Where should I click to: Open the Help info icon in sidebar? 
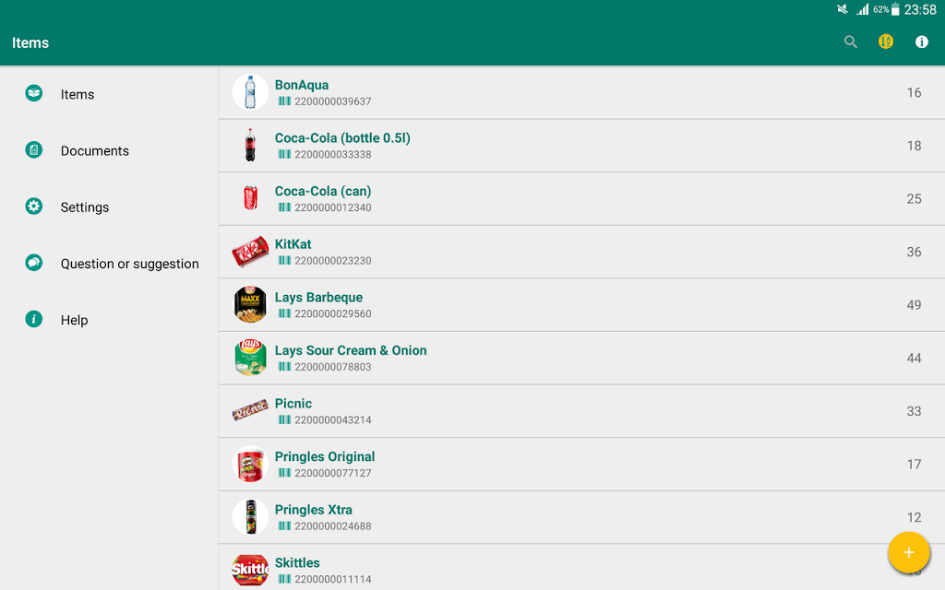click(34, 319)
